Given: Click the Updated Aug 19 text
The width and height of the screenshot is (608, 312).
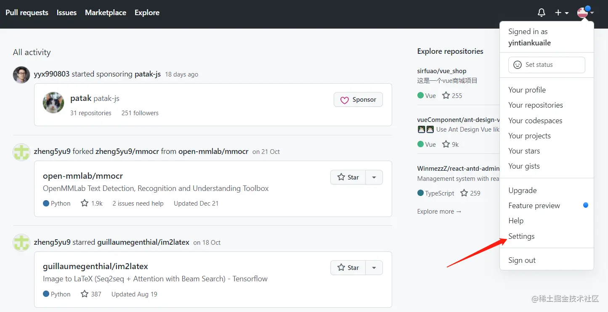Looking at the screenshot, I should (x=134, y=294).
